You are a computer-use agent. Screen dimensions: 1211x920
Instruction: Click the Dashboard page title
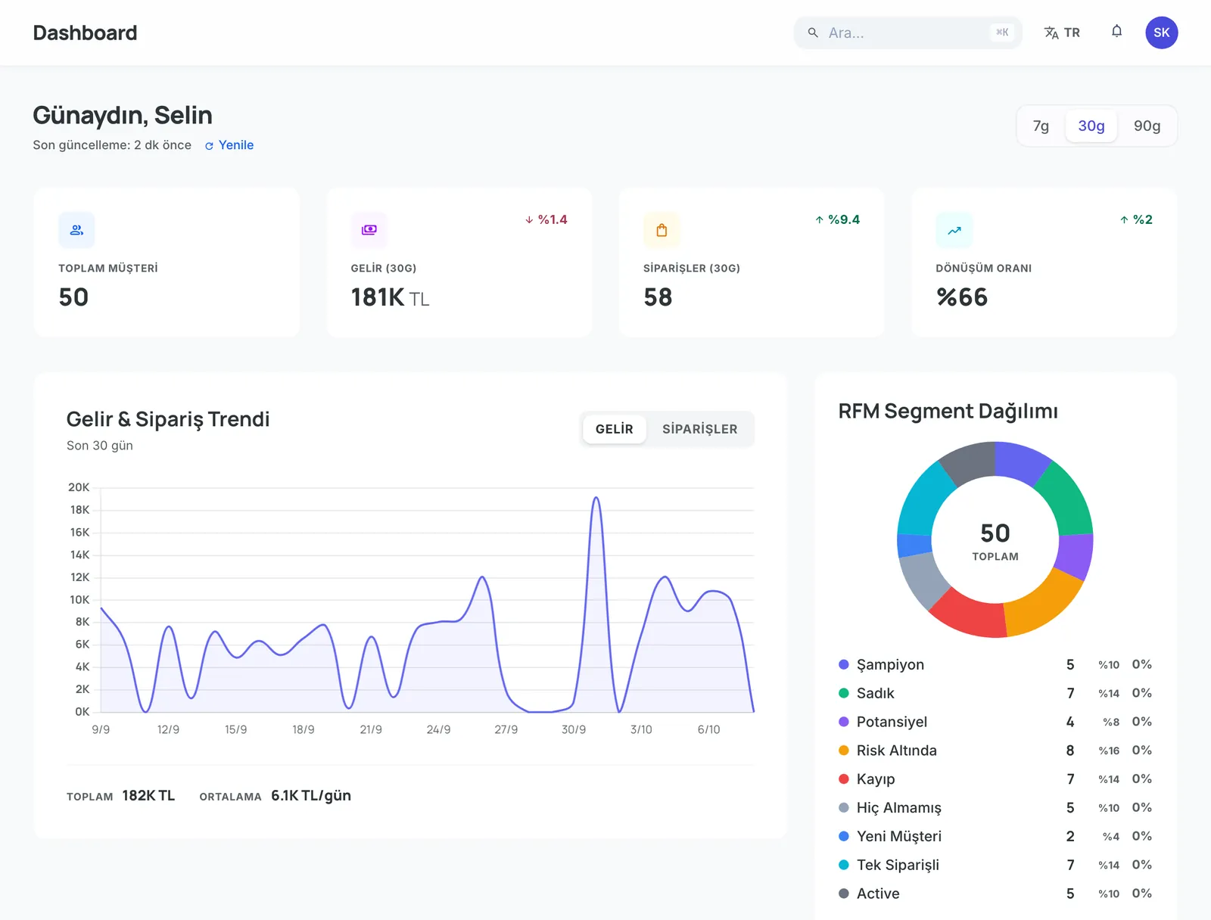pyautogui.click(x=86, y=33)
